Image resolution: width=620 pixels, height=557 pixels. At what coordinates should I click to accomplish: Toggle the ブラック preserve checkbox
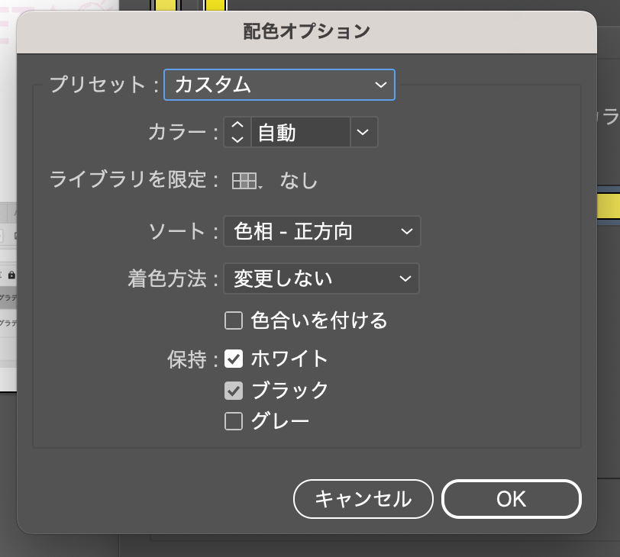pyautogui.click(x=234, y=390)
